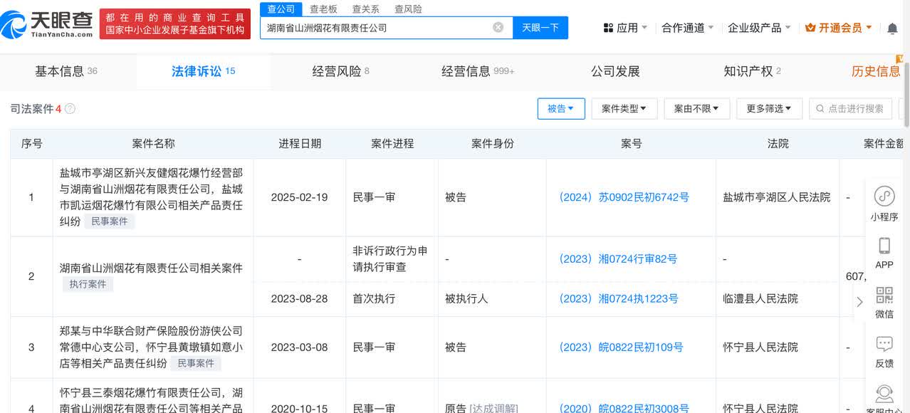The width and height of the screenshot is (910, 413).
Task: Expand the 合作通道 dropdown
Action: pyautogui.click(x=688, y=28)
